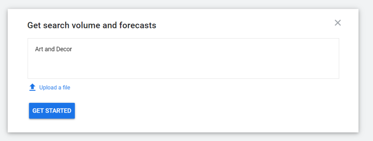Open the Upload a file link
This screenshot has height=141, width=373.
[55, 88]
